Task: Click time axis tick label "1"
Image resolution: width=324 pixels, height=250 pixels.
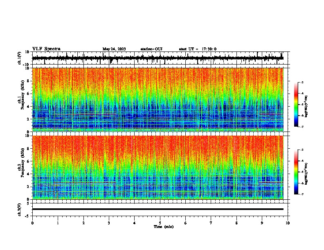Action: (58, 223)
